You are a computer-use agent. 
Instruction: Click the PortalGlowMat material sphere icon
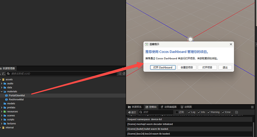click(x=6, y=96)
